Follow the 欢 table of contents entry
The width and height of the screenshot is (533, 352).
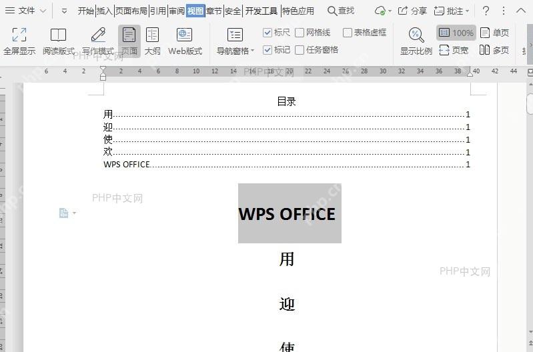287,152
